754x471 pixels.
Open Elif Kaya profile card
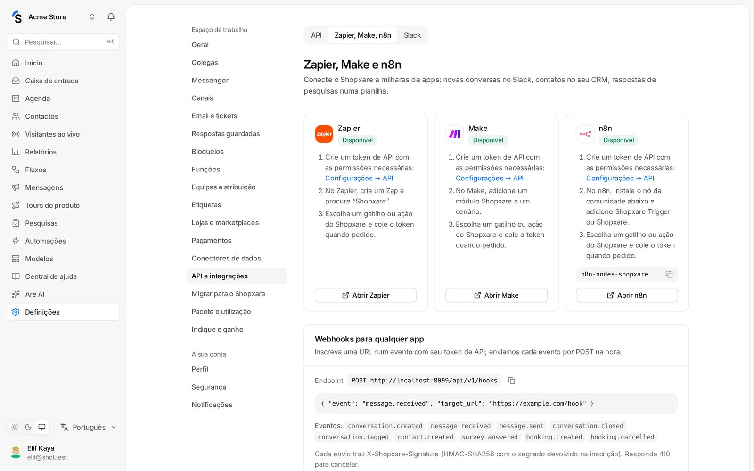[63, 453]
